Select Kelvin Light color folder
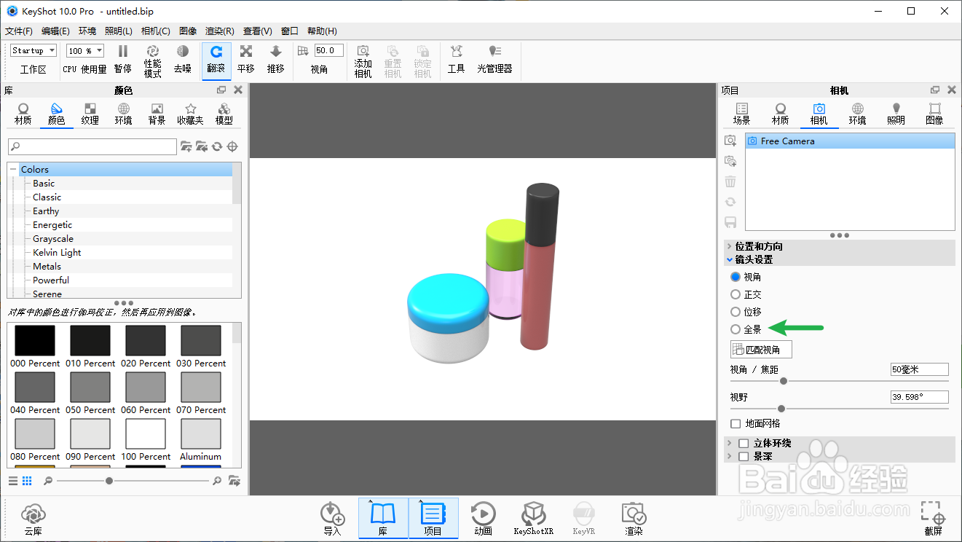 point(57,253)
